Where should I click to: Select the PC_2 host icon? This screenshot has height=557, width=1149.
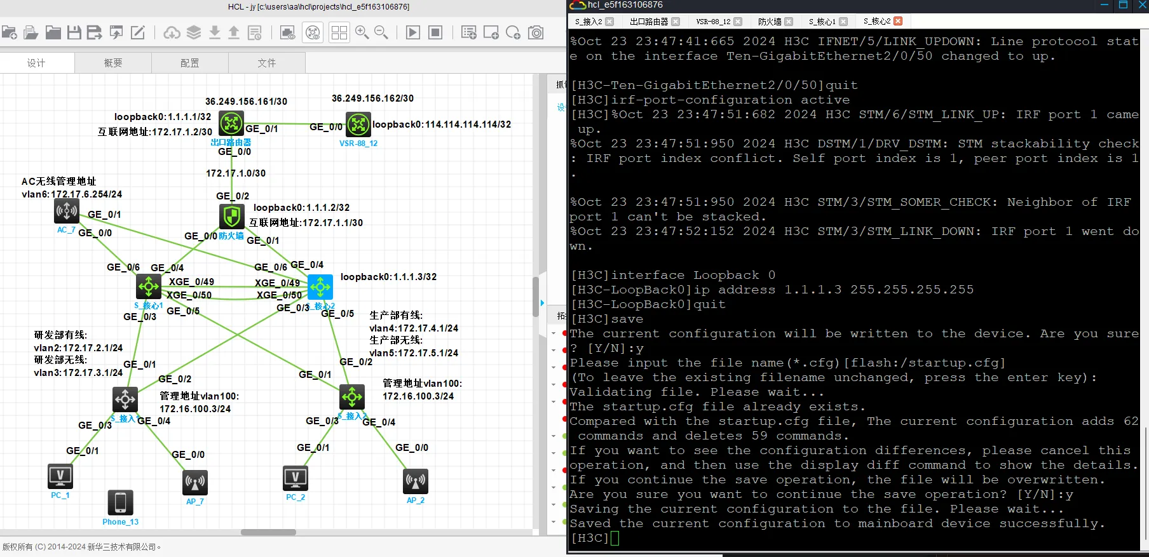tap(296, 478)
